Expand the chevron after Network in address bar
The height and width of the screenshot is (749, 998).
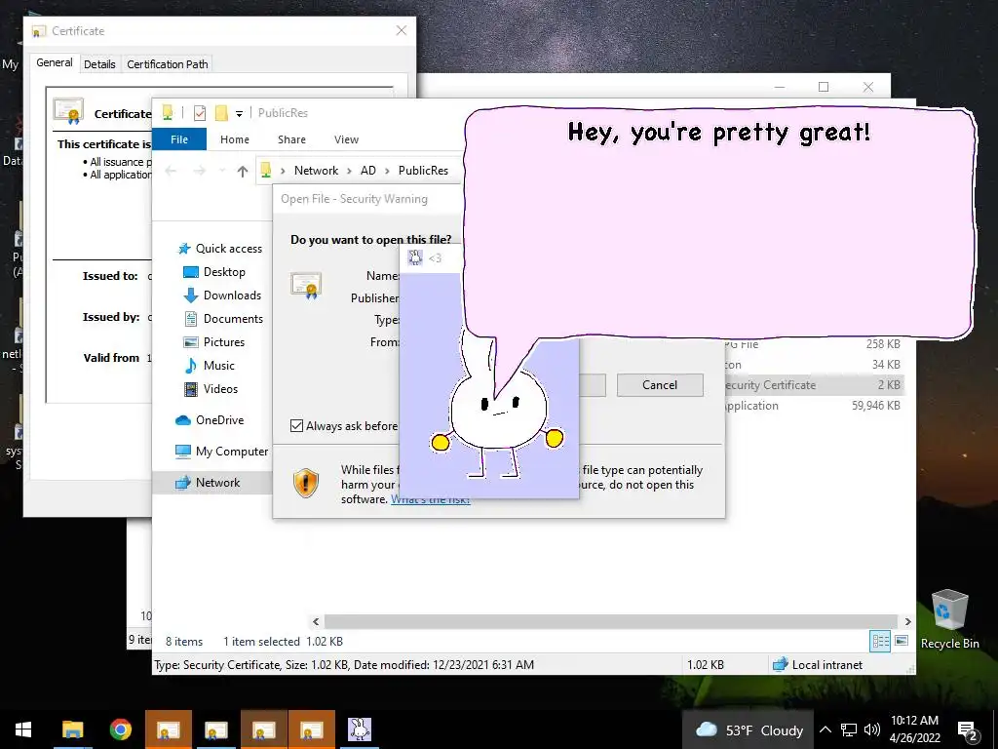pyautogui.click(x=350, y=171)
